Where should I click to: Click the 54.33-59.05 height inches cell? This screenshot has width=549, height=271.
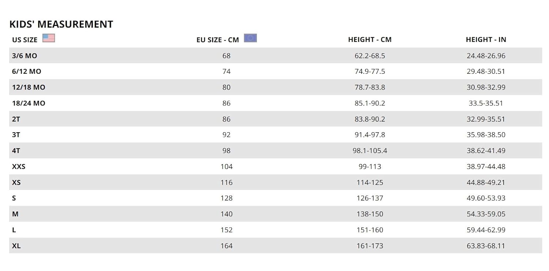click(486, 214)
